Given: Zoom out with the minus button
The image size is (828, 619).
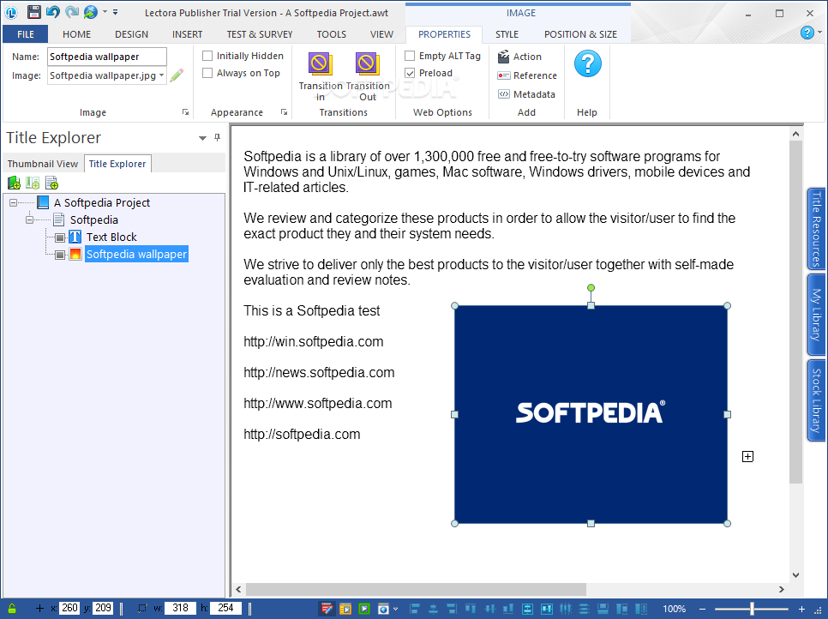Looking at the screenshot, I should pyautogui.click(x=702, y=609).
